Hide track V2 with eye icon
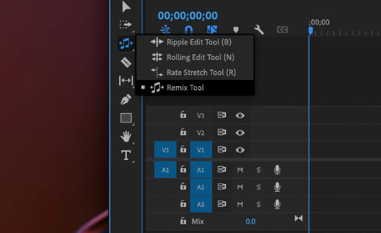 point(240,133)
